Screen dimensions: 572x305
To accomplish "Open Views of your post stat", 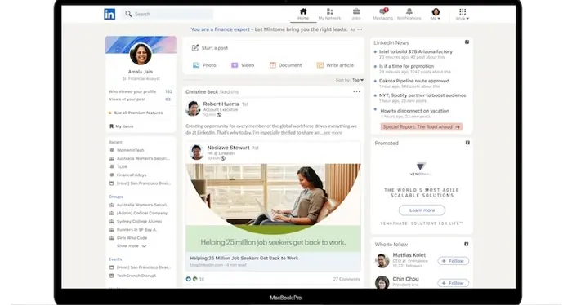I will coord(141,99).
